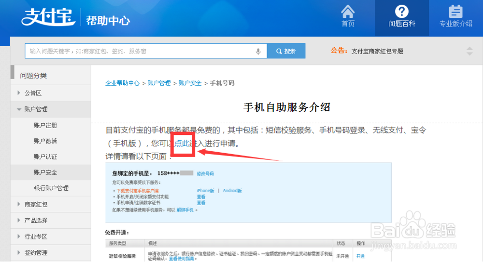Image resolution: width=483 pixels, height=262 pixels.
Task: Click the iPhone版 download link
Action: [205, 191]
